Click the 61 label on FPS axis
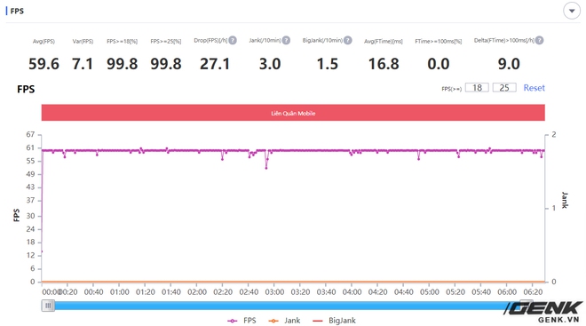The image size is (586, 326). coord(30,147)
